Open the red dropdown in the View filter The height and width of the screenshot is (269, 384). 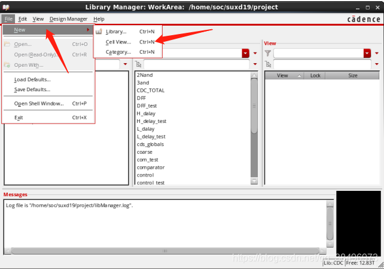point(367,53)
